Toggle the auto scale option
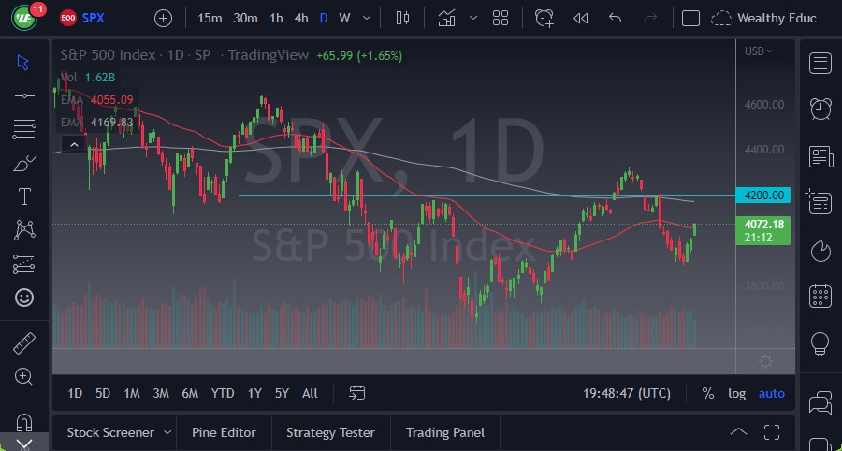The width and height of the screenshot is (842, 451). (x=772, y=394)
